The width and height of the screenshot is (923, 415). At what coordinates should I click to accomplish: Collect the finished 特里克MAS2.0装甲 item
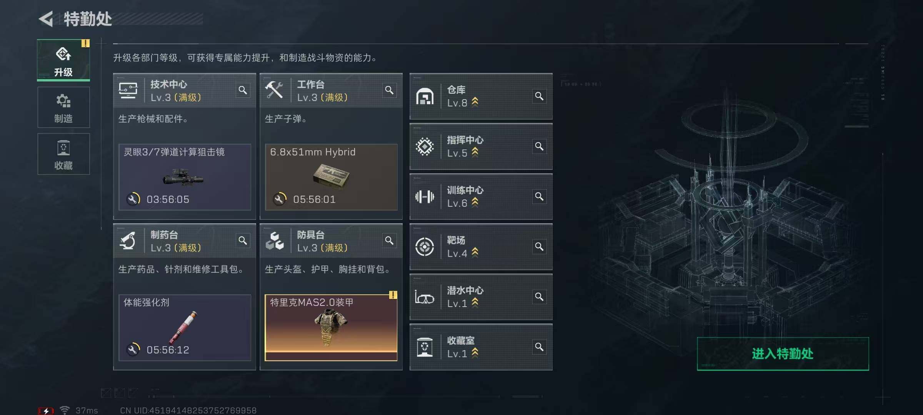coord(331,328)
